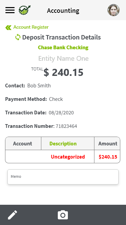The image size is (126, 225).
Task: Click the Amount column header
Action: (108, 143)
